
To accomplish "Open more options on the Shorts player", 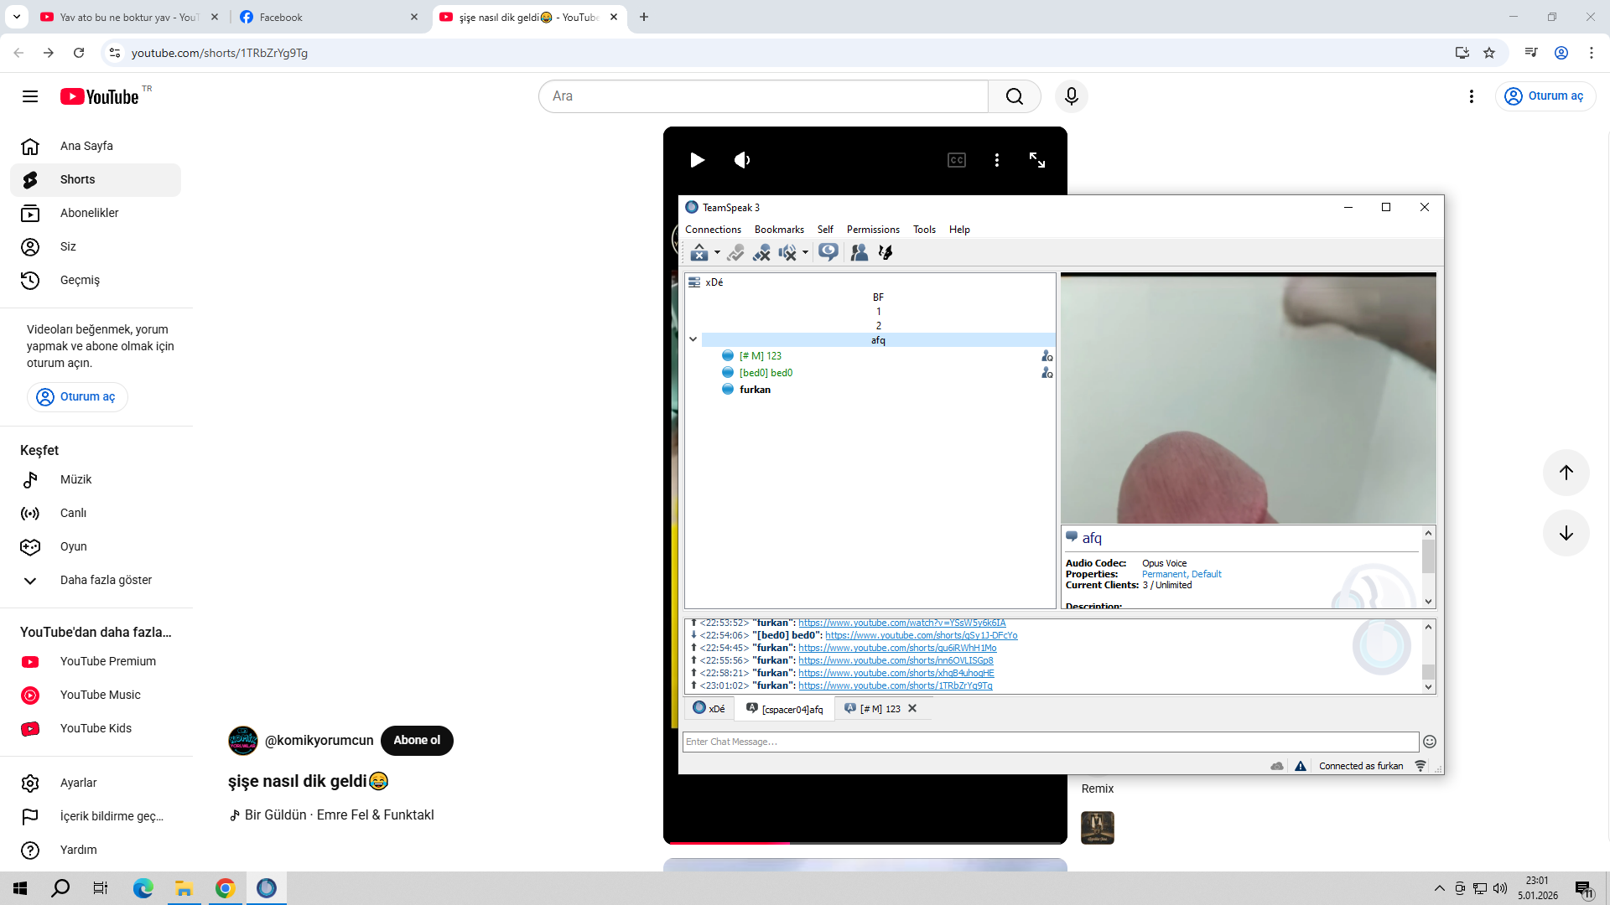I will click(x=997, y=160).
